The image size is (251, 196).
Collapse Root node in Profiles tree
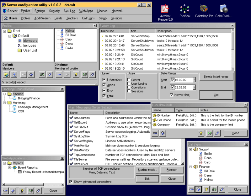point(4,31)
